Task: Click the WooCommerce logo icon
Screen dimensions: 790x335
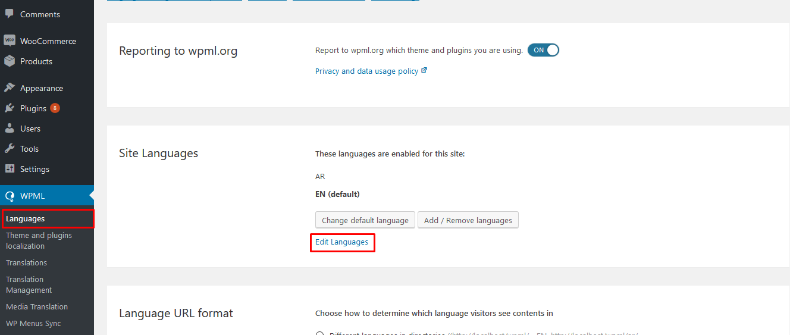Action: [10, 41]
